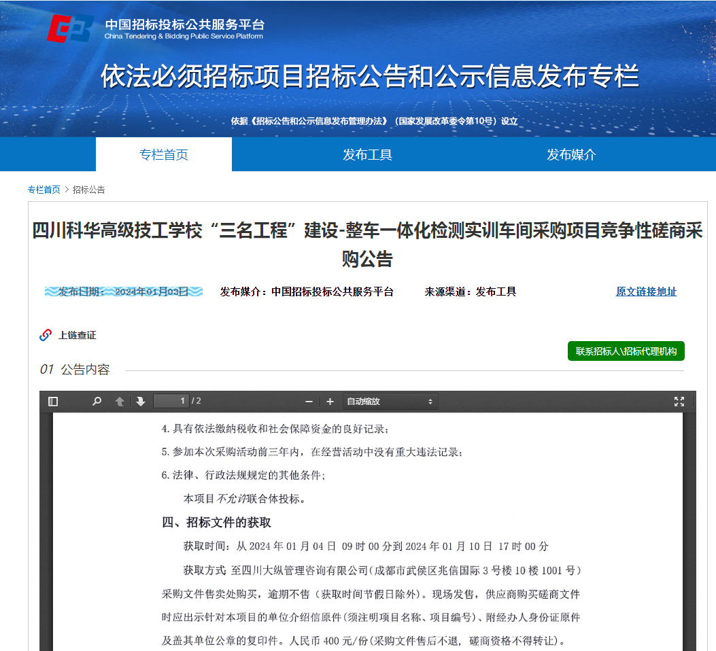Click PDF item 4 about 依法缴纳税收

[275, 429]
